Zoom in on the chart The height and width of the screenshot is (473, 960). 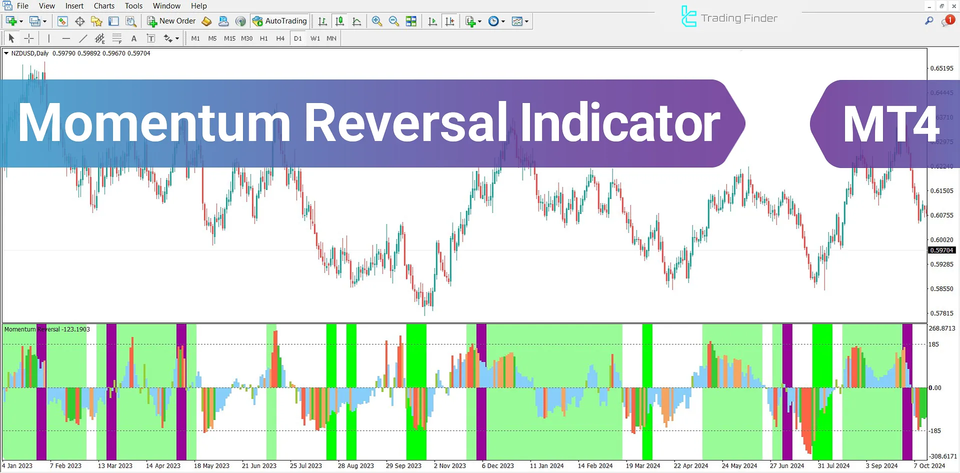(377, 21)
